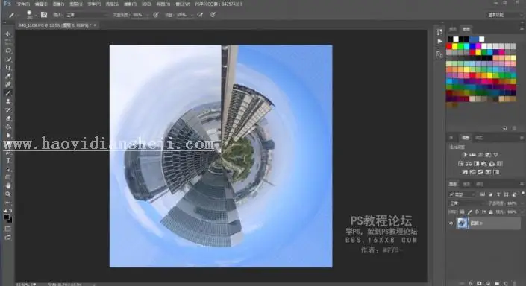Toggle lock position on layer
The height and width of the screenshot is (286, 526).
pyautogui.click(x=477, y=212)
